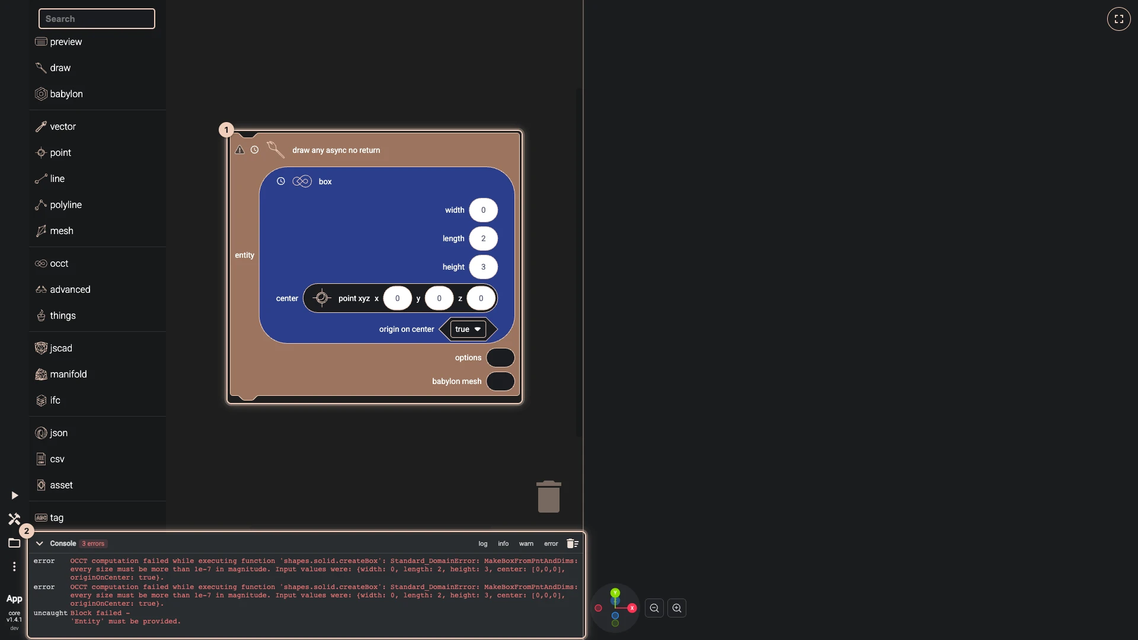This screenshot has width=1138, height=640.
Task: Open the three-dot more menu
Action: tap(14, 567)
